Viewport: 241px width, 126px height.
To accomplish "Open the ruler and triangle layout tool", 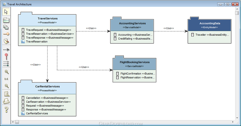I will pyautogui.click(x=7, y=94).
